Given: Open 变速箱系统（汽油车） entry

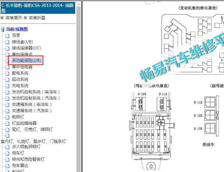Looking at the screenshot, I should click(x=32, y=111).
